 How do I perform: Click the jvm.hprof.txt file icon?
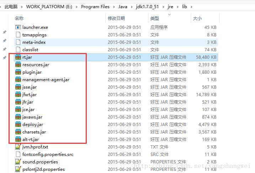click(18, 147)
